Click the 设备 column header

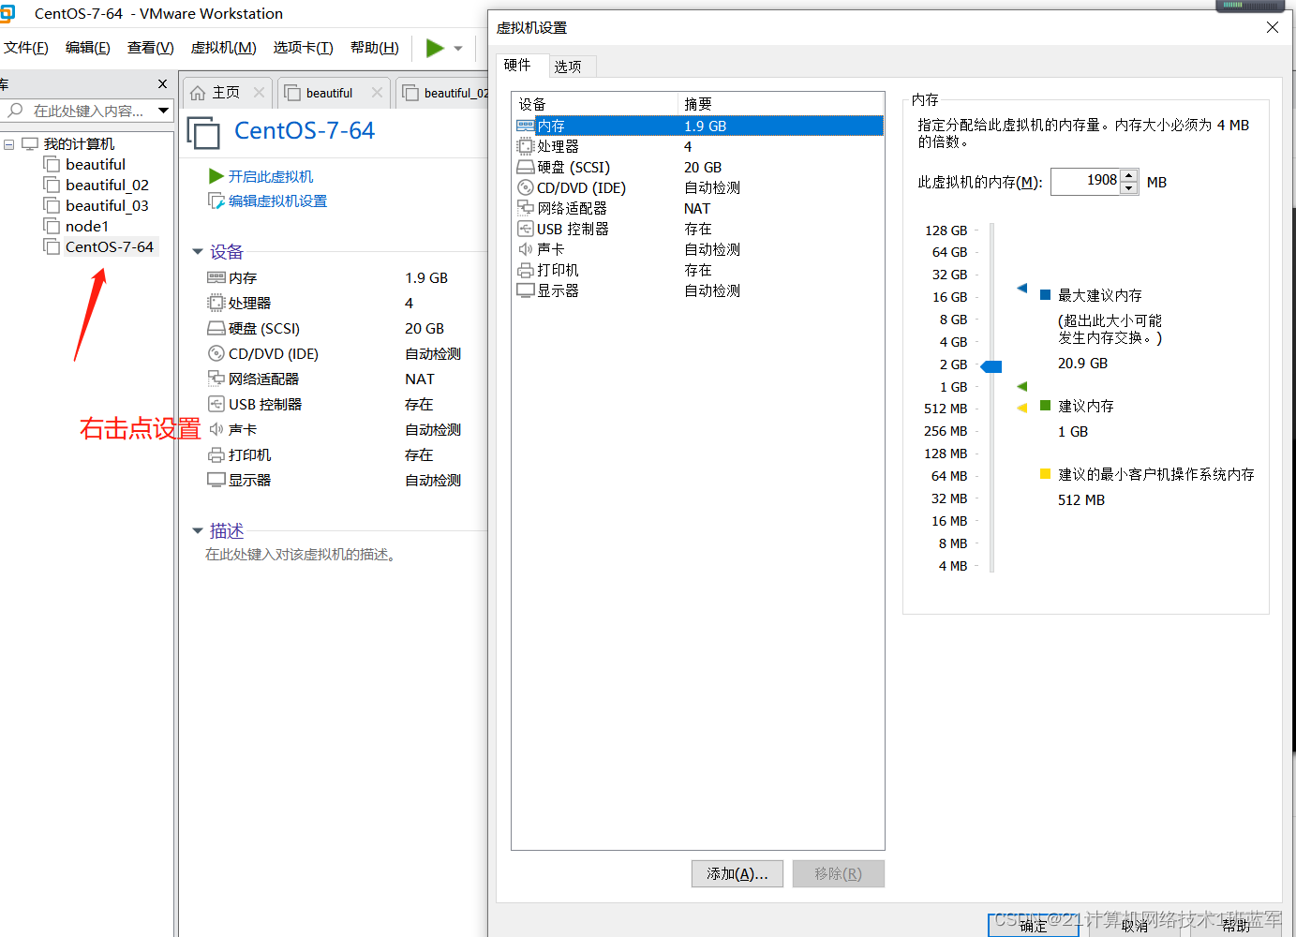tap(595, 104)
